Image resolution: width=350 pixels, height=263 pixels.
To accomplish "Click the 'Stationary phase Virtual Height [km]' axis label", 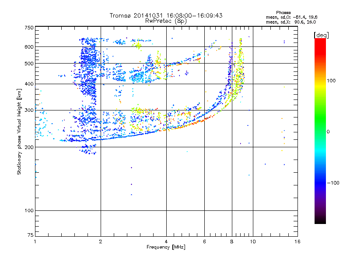I will tap(19, 131).
